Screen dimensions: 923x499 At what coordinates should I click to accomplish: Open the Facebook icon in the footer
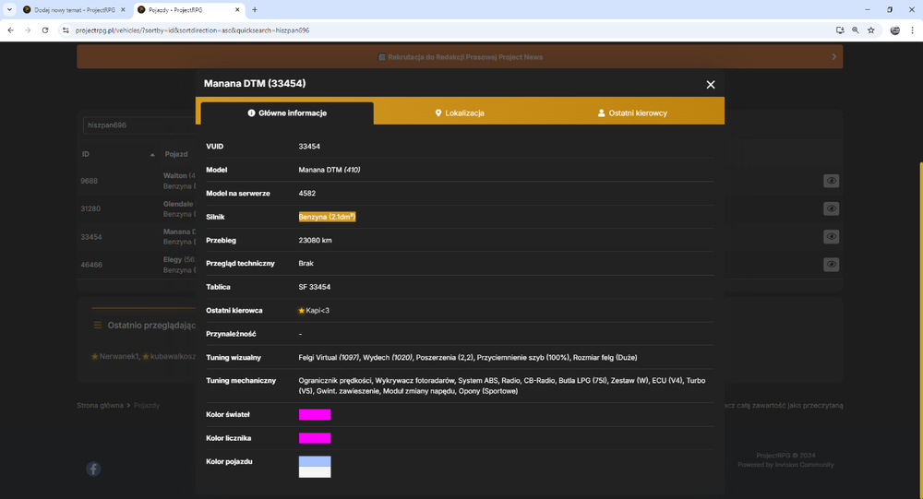coord(93,469)
